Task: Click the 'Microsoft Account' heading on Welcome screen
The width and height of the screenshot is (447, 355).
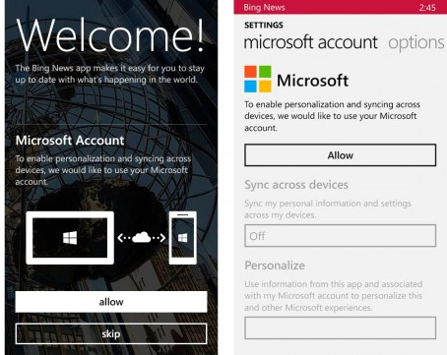Action: [x=70, y=141]
